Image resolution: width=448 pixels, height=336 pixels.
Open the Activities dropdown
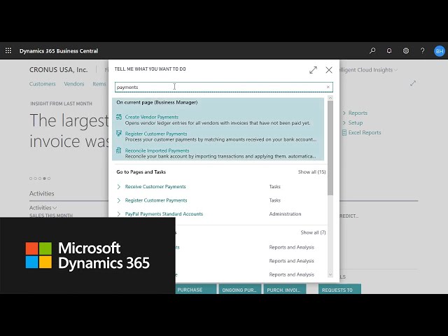(x=43, y=208)
